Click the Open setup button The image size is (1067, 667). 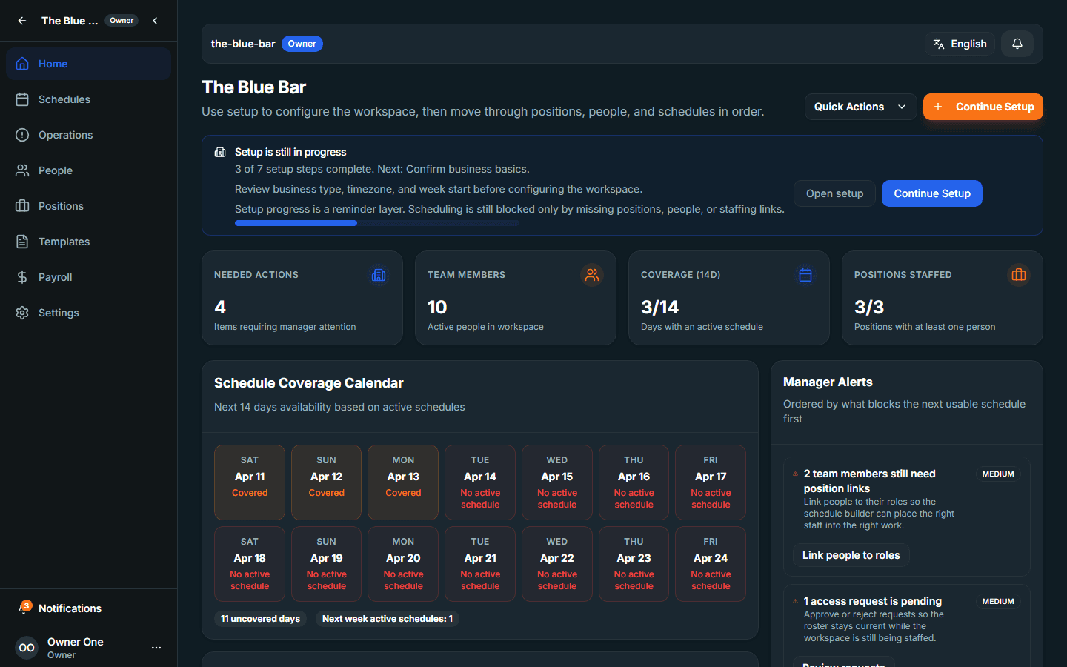click(x=834, y=193)
